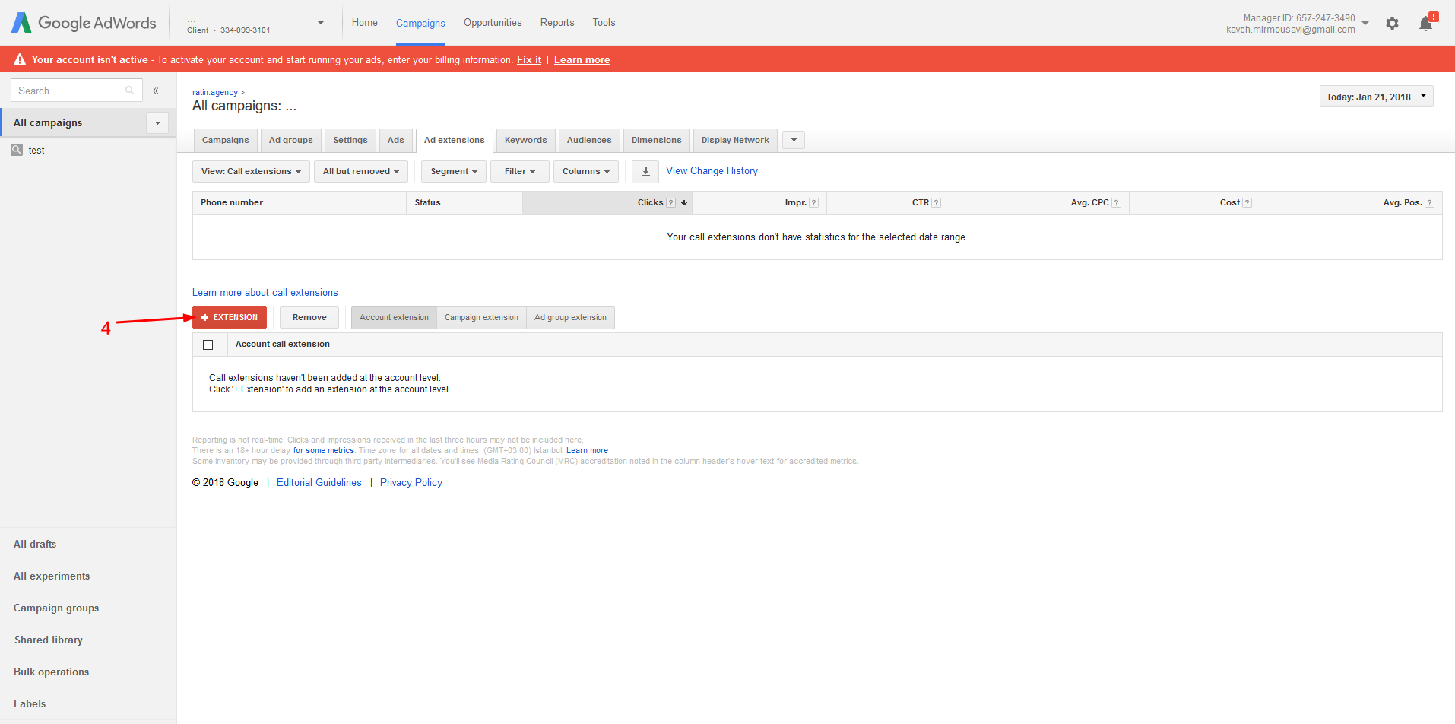Open the View: Call extensions dropdown
The width and height of the screenshot is (1455, 724).
[251, 171]
